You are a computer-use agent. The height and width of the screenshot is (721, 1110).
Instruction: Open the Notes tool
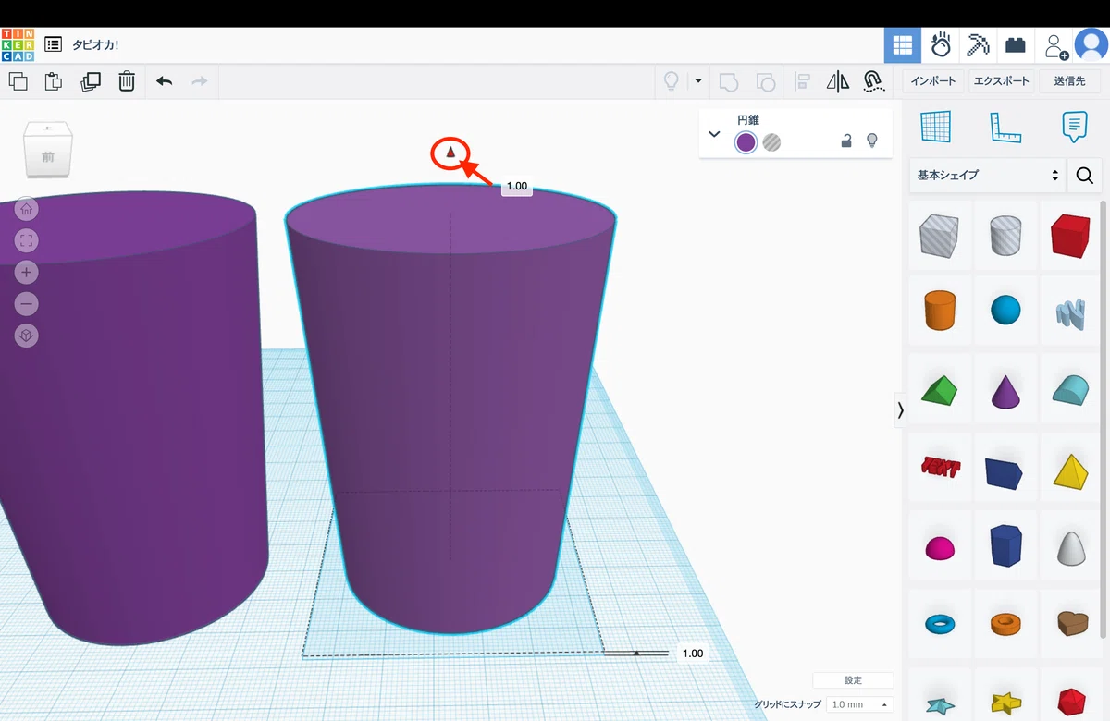[1074, 127]
